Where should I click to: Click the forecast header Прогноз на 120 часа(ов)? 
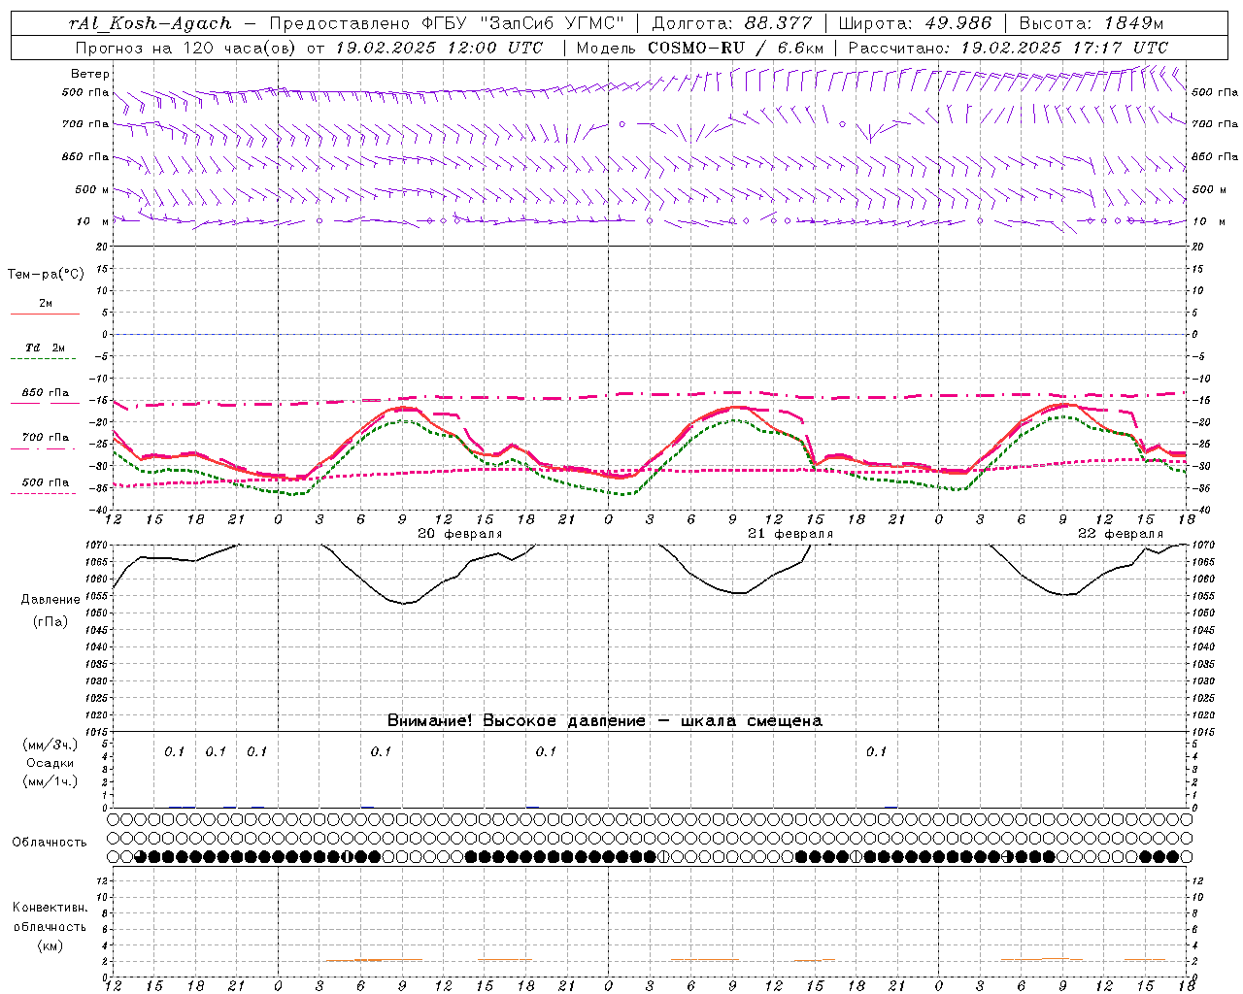tap(186, 48)
